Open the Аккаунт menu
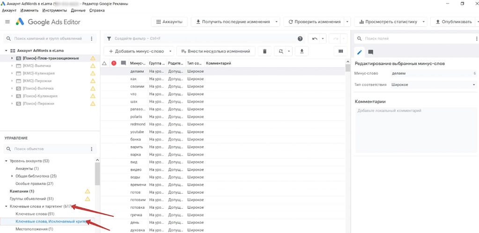Image resolution: width=479 pixels, height=233 pixels. pos(9,10)
